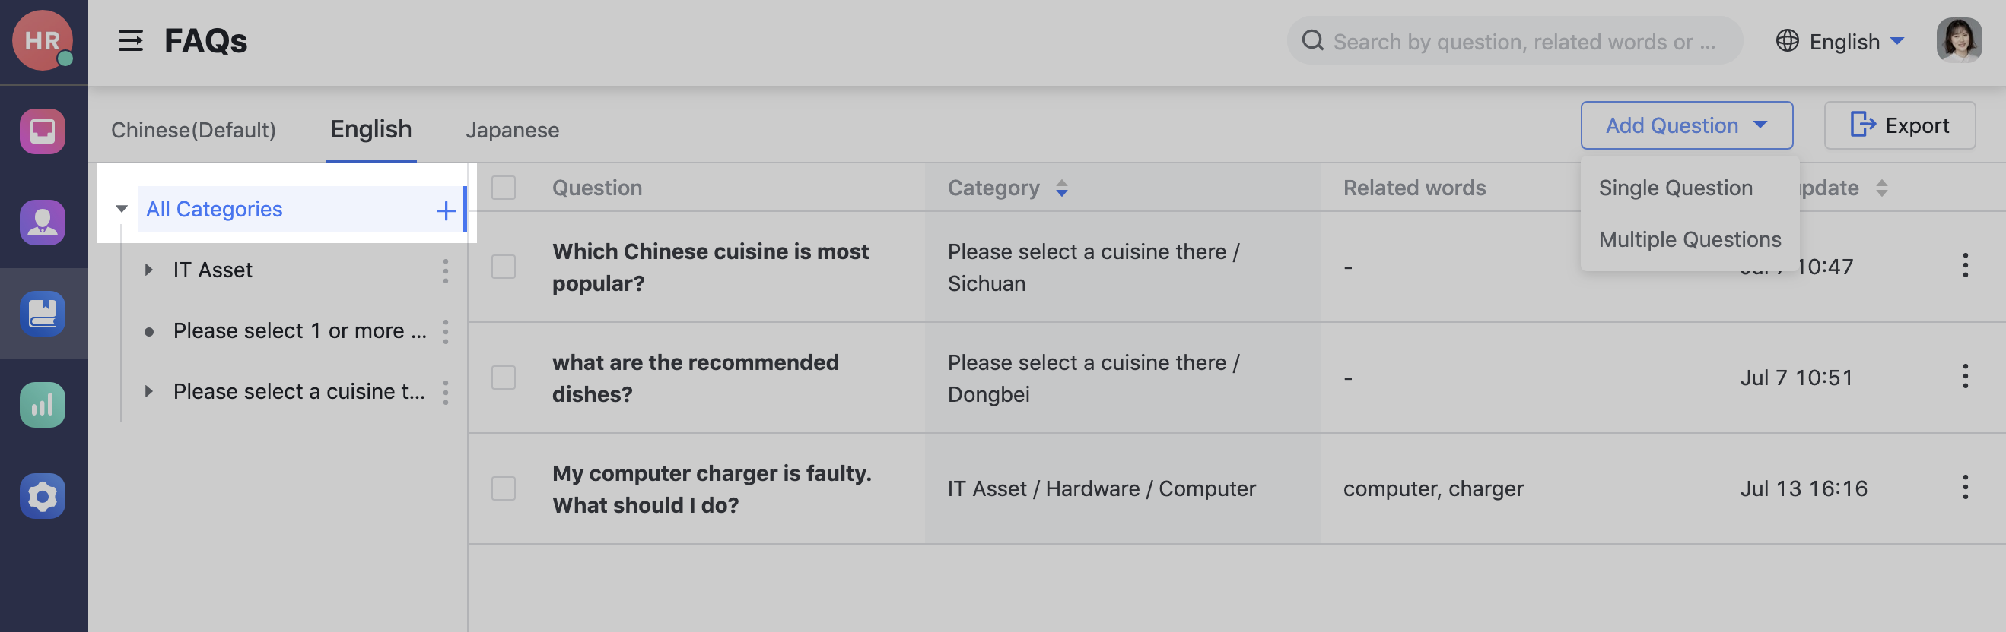Choose Multiple Questions from the menu

pyautogui.click(x=1689, y=239)
